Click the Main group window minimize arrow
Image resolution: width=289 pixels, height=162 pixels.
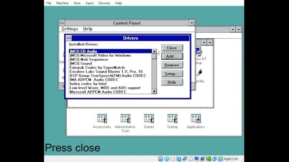tap(204, 43)
